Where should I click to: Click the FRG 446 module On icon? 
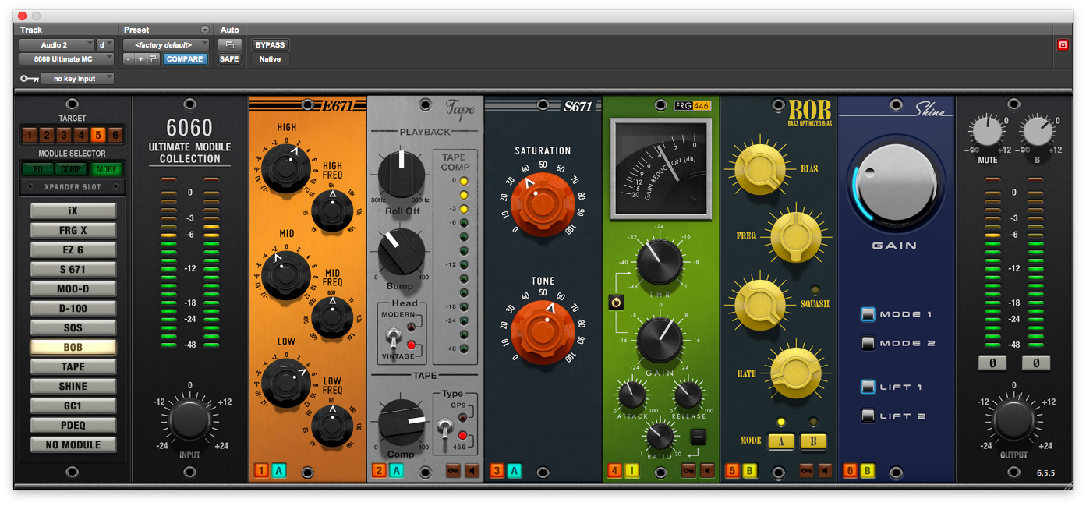coord(688,471)
